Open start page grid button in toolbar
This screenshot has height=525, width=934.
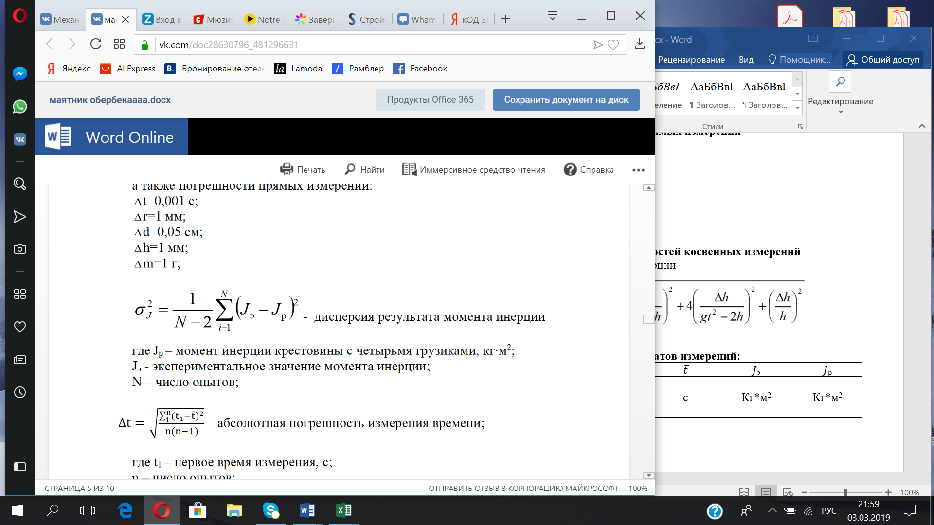click(x=119, y=44)
